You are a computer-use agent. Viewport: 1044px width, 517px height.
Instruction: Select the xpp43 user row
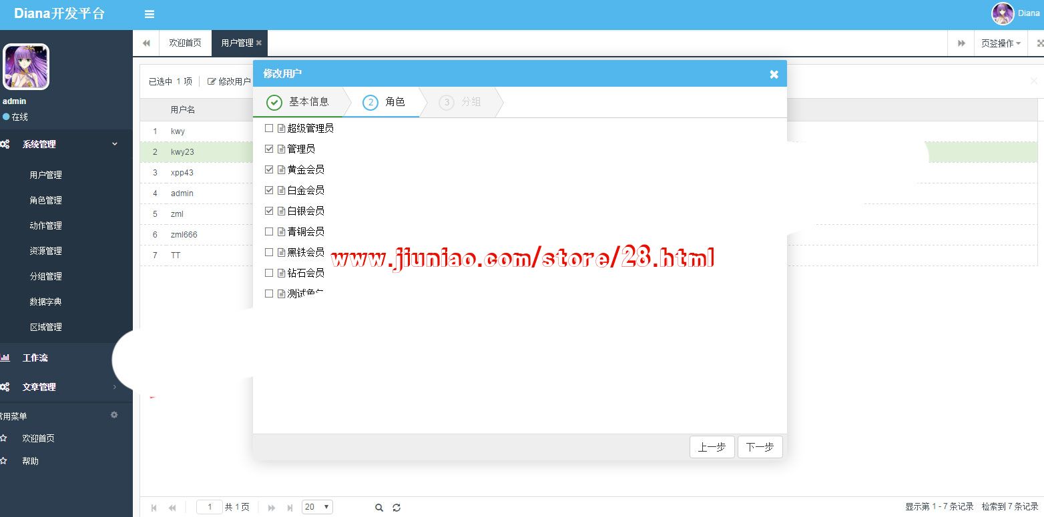tap(197, 173)
